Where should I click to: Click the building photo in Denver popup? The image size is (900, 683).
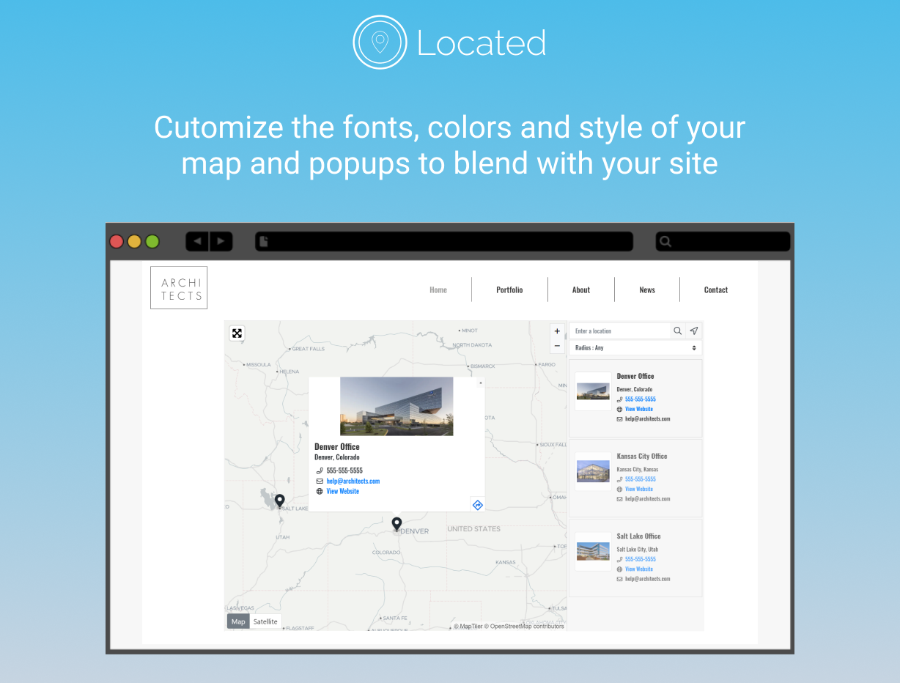tap(396, 407)
